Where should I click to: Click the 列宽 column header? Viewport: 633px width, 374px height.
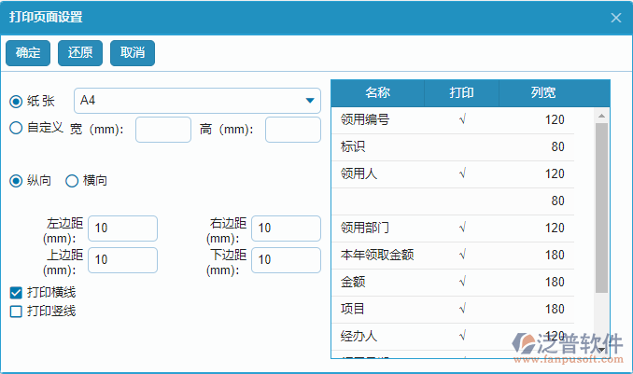[x=543, y=93]
